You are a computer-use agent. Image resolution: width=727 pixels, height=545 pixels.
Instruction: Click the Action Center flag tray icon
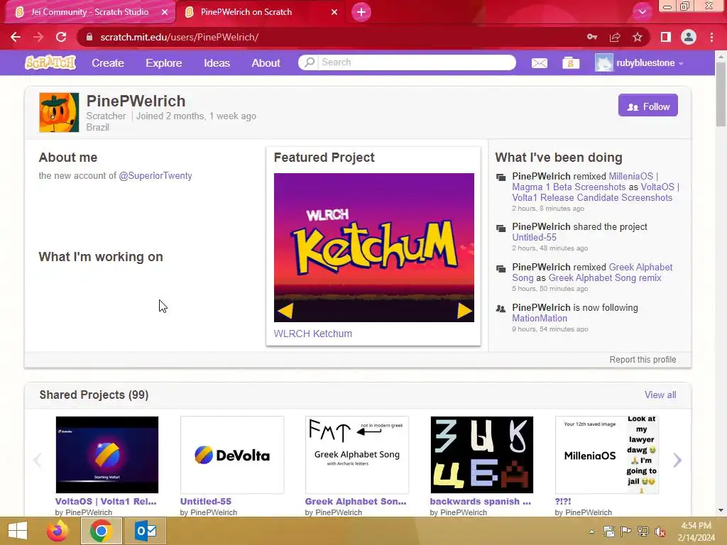click(626, 532)
